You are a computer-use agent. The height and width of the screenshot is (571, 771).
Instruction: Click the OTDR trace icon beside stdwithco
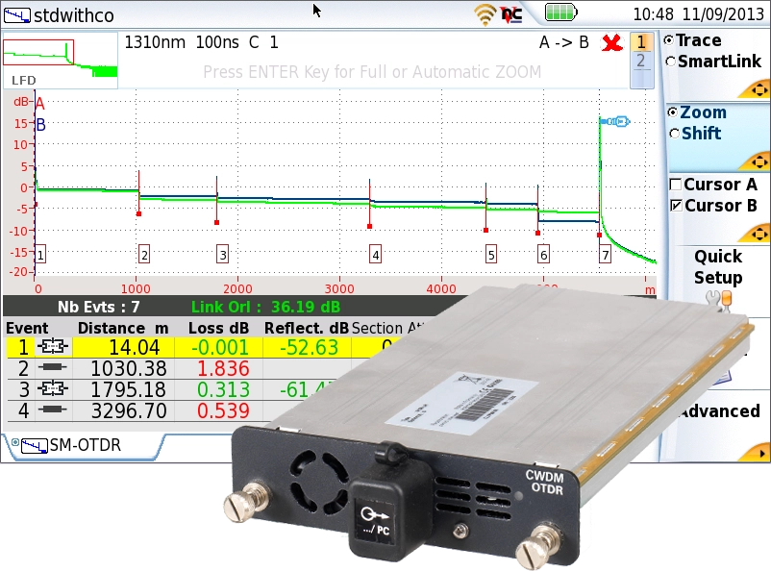coord(17,15)
